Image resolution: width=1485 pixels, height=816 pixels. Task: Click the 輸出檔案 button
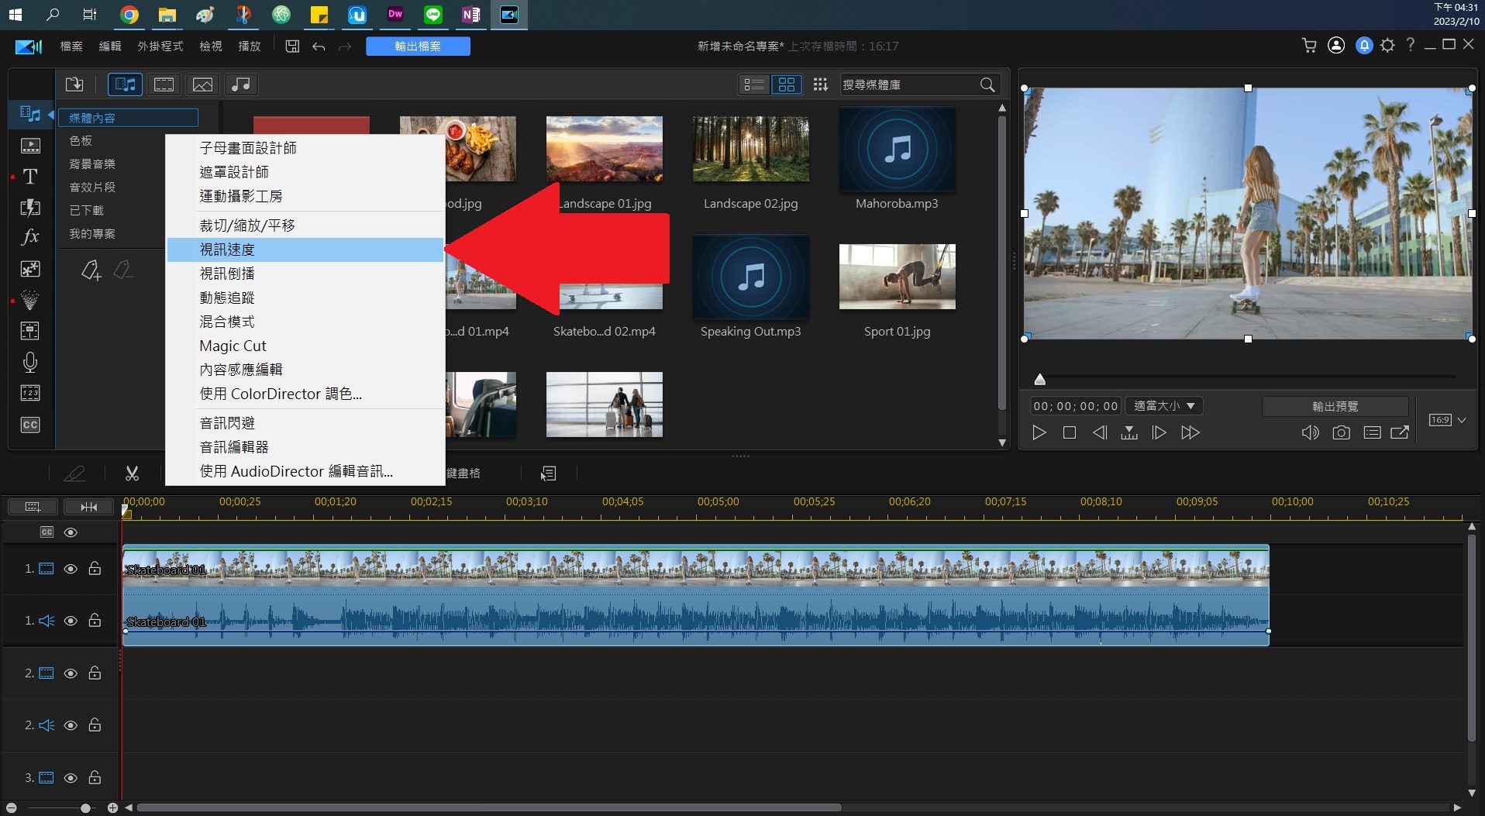[418, 46]
